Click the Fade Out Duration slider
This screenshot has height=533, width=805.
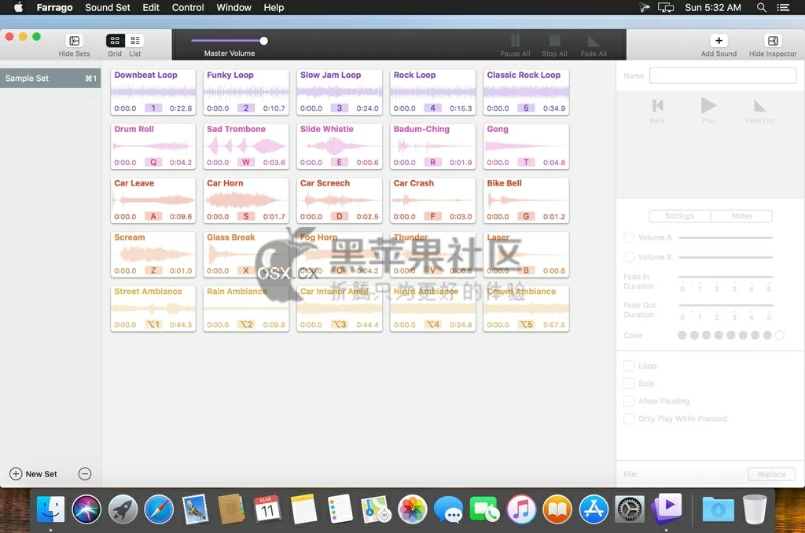(726, 305)
